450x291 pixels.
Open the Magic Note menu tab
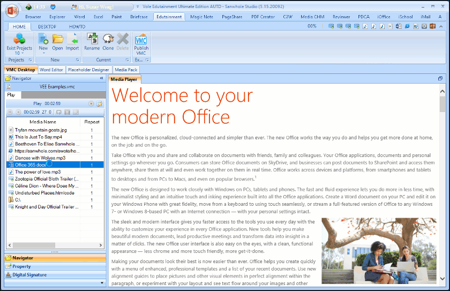coord(201,17)
